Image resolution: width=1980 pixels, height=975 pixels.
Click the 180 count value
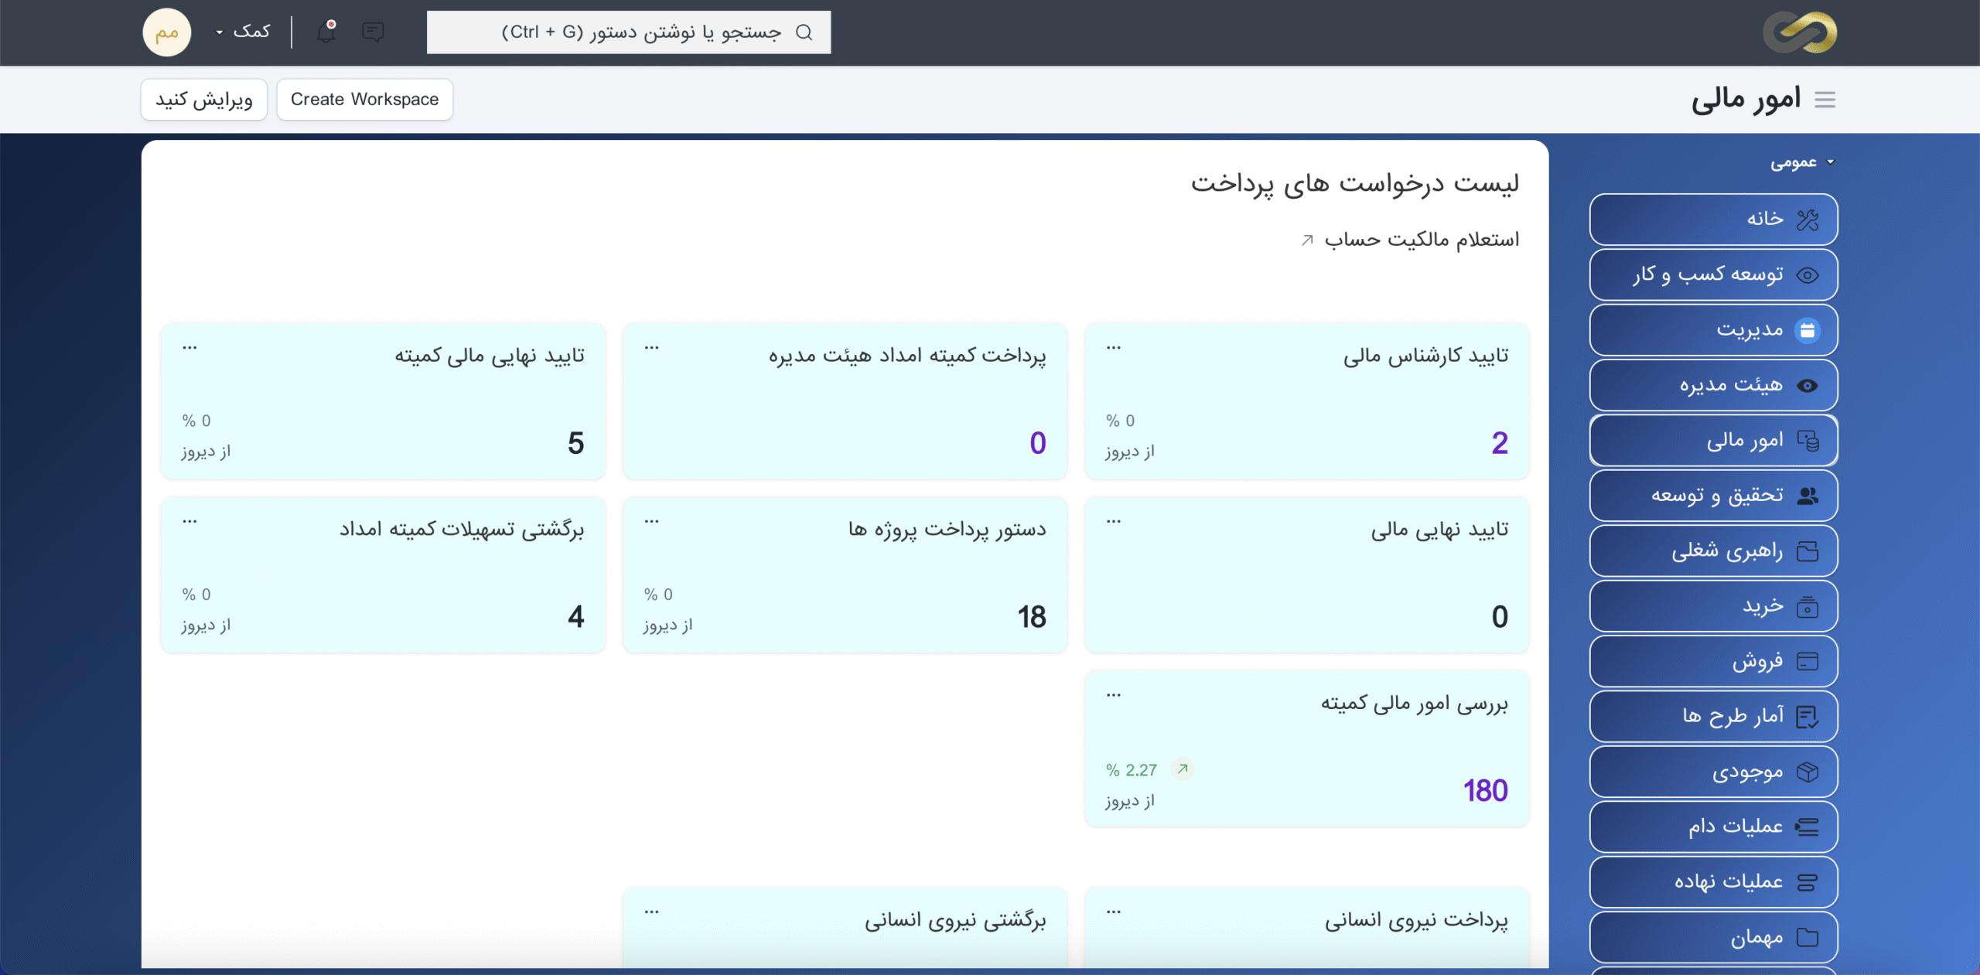pyautogui.click(x=1485, y=790)
